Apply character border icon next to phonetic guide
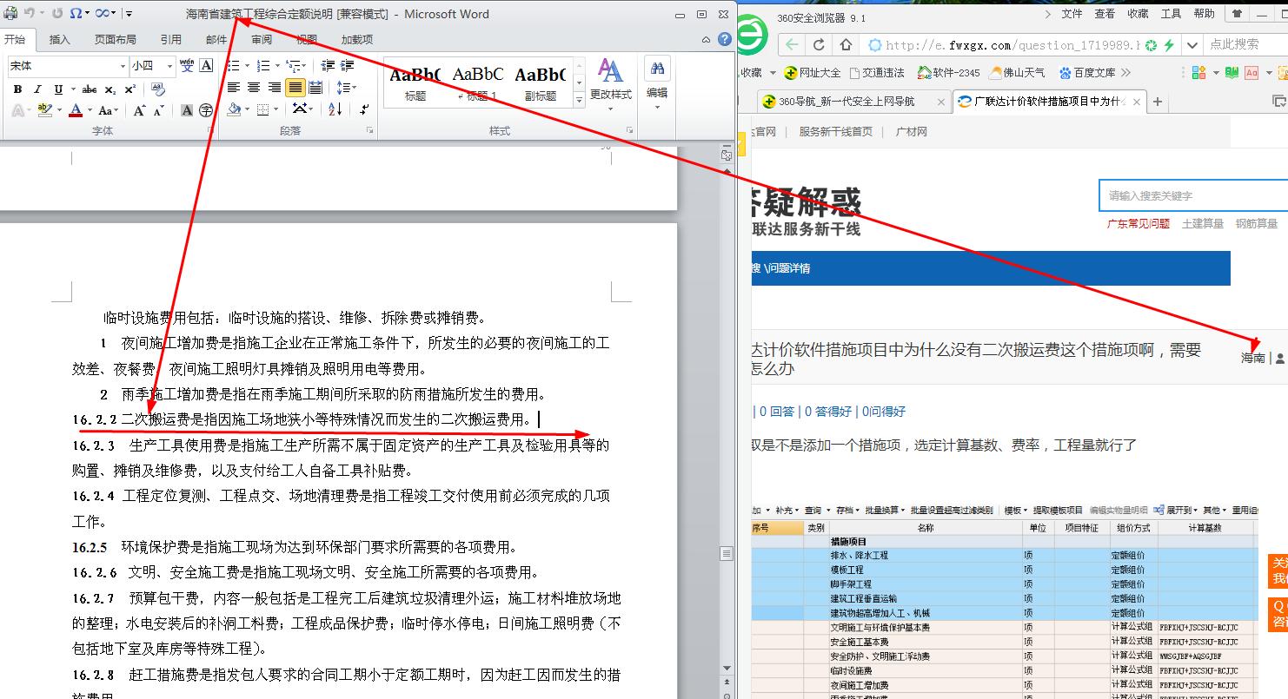 click(x=206, y=65)
